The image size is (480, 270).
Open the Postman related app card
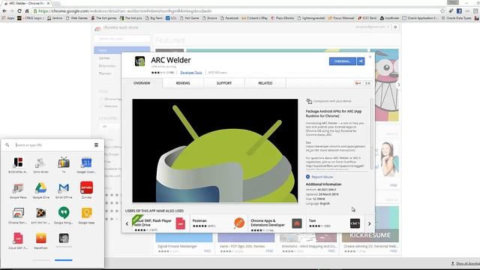point(218,224)
